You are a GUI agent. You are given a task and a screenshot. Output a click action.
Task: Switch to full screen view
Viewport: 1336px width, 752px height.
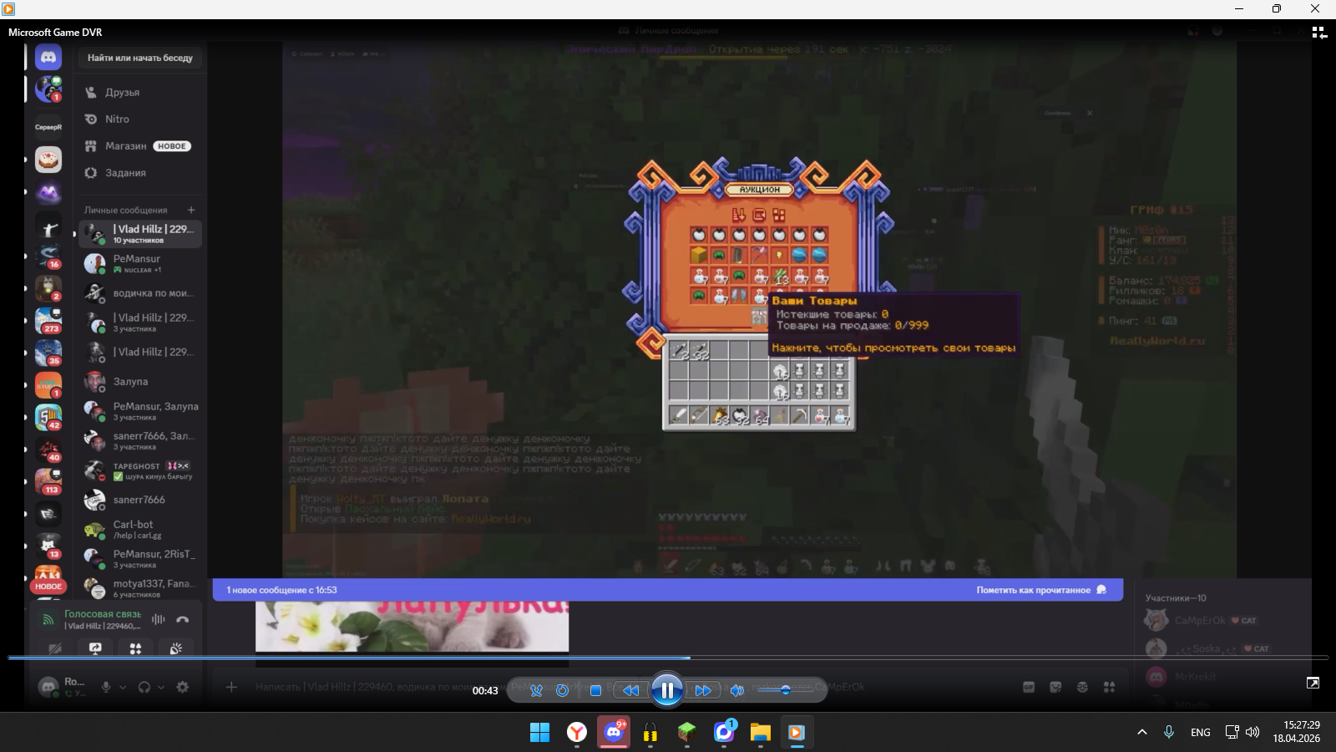point(1313,683)
